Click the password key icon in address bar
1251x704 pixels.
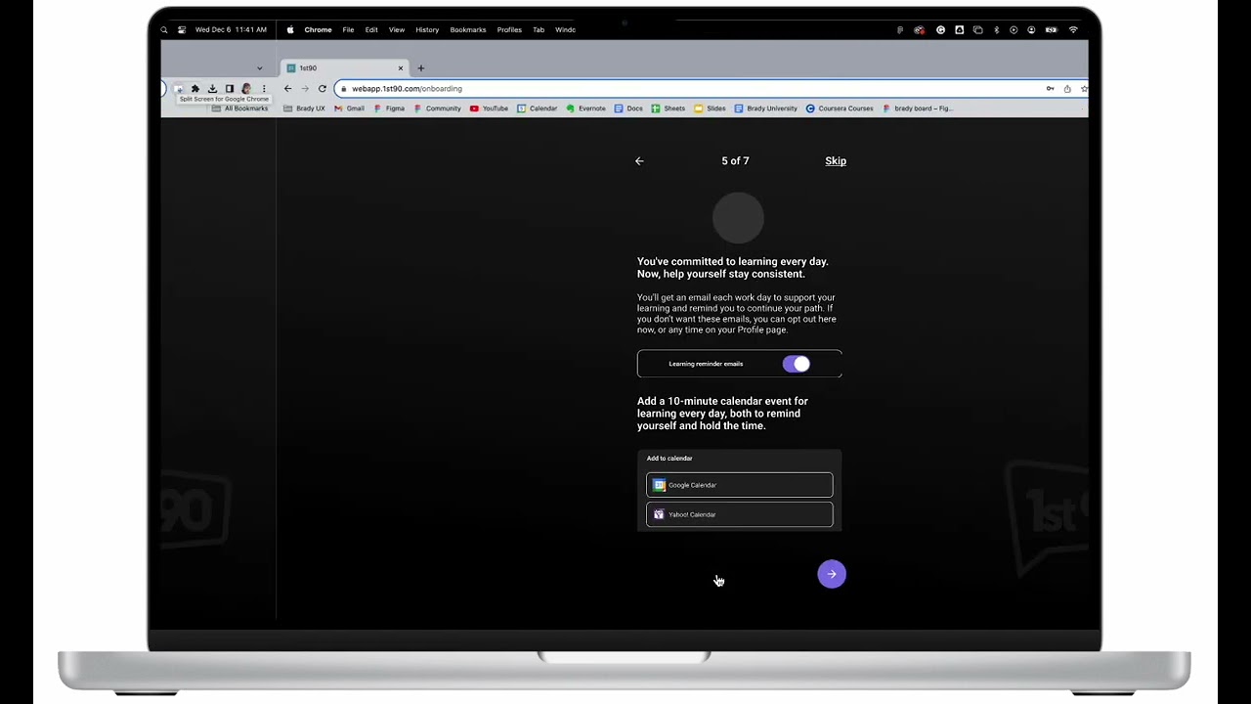click(1051, 89)
